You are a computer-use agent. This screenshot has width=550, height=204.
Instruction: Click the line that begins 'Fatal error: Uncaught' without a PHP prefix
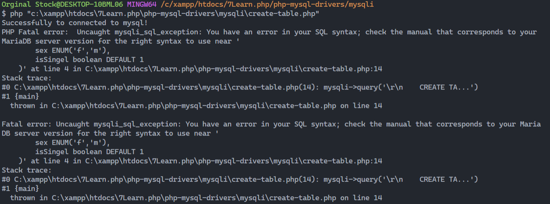coord(271,124)
